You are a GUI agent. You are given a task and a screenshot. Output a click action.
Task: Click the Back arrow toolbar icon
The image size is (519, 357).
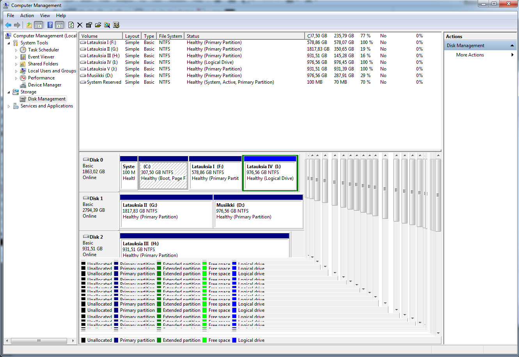pyautogui.click(x=8, y=25)
